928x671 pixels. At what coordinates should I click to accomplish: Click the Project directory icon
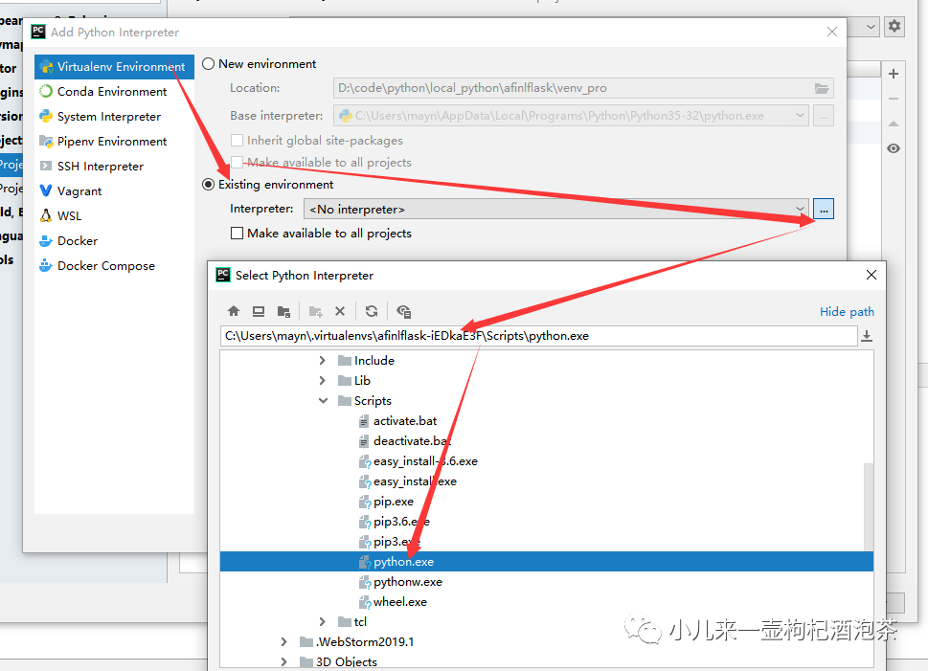[284, 311]
